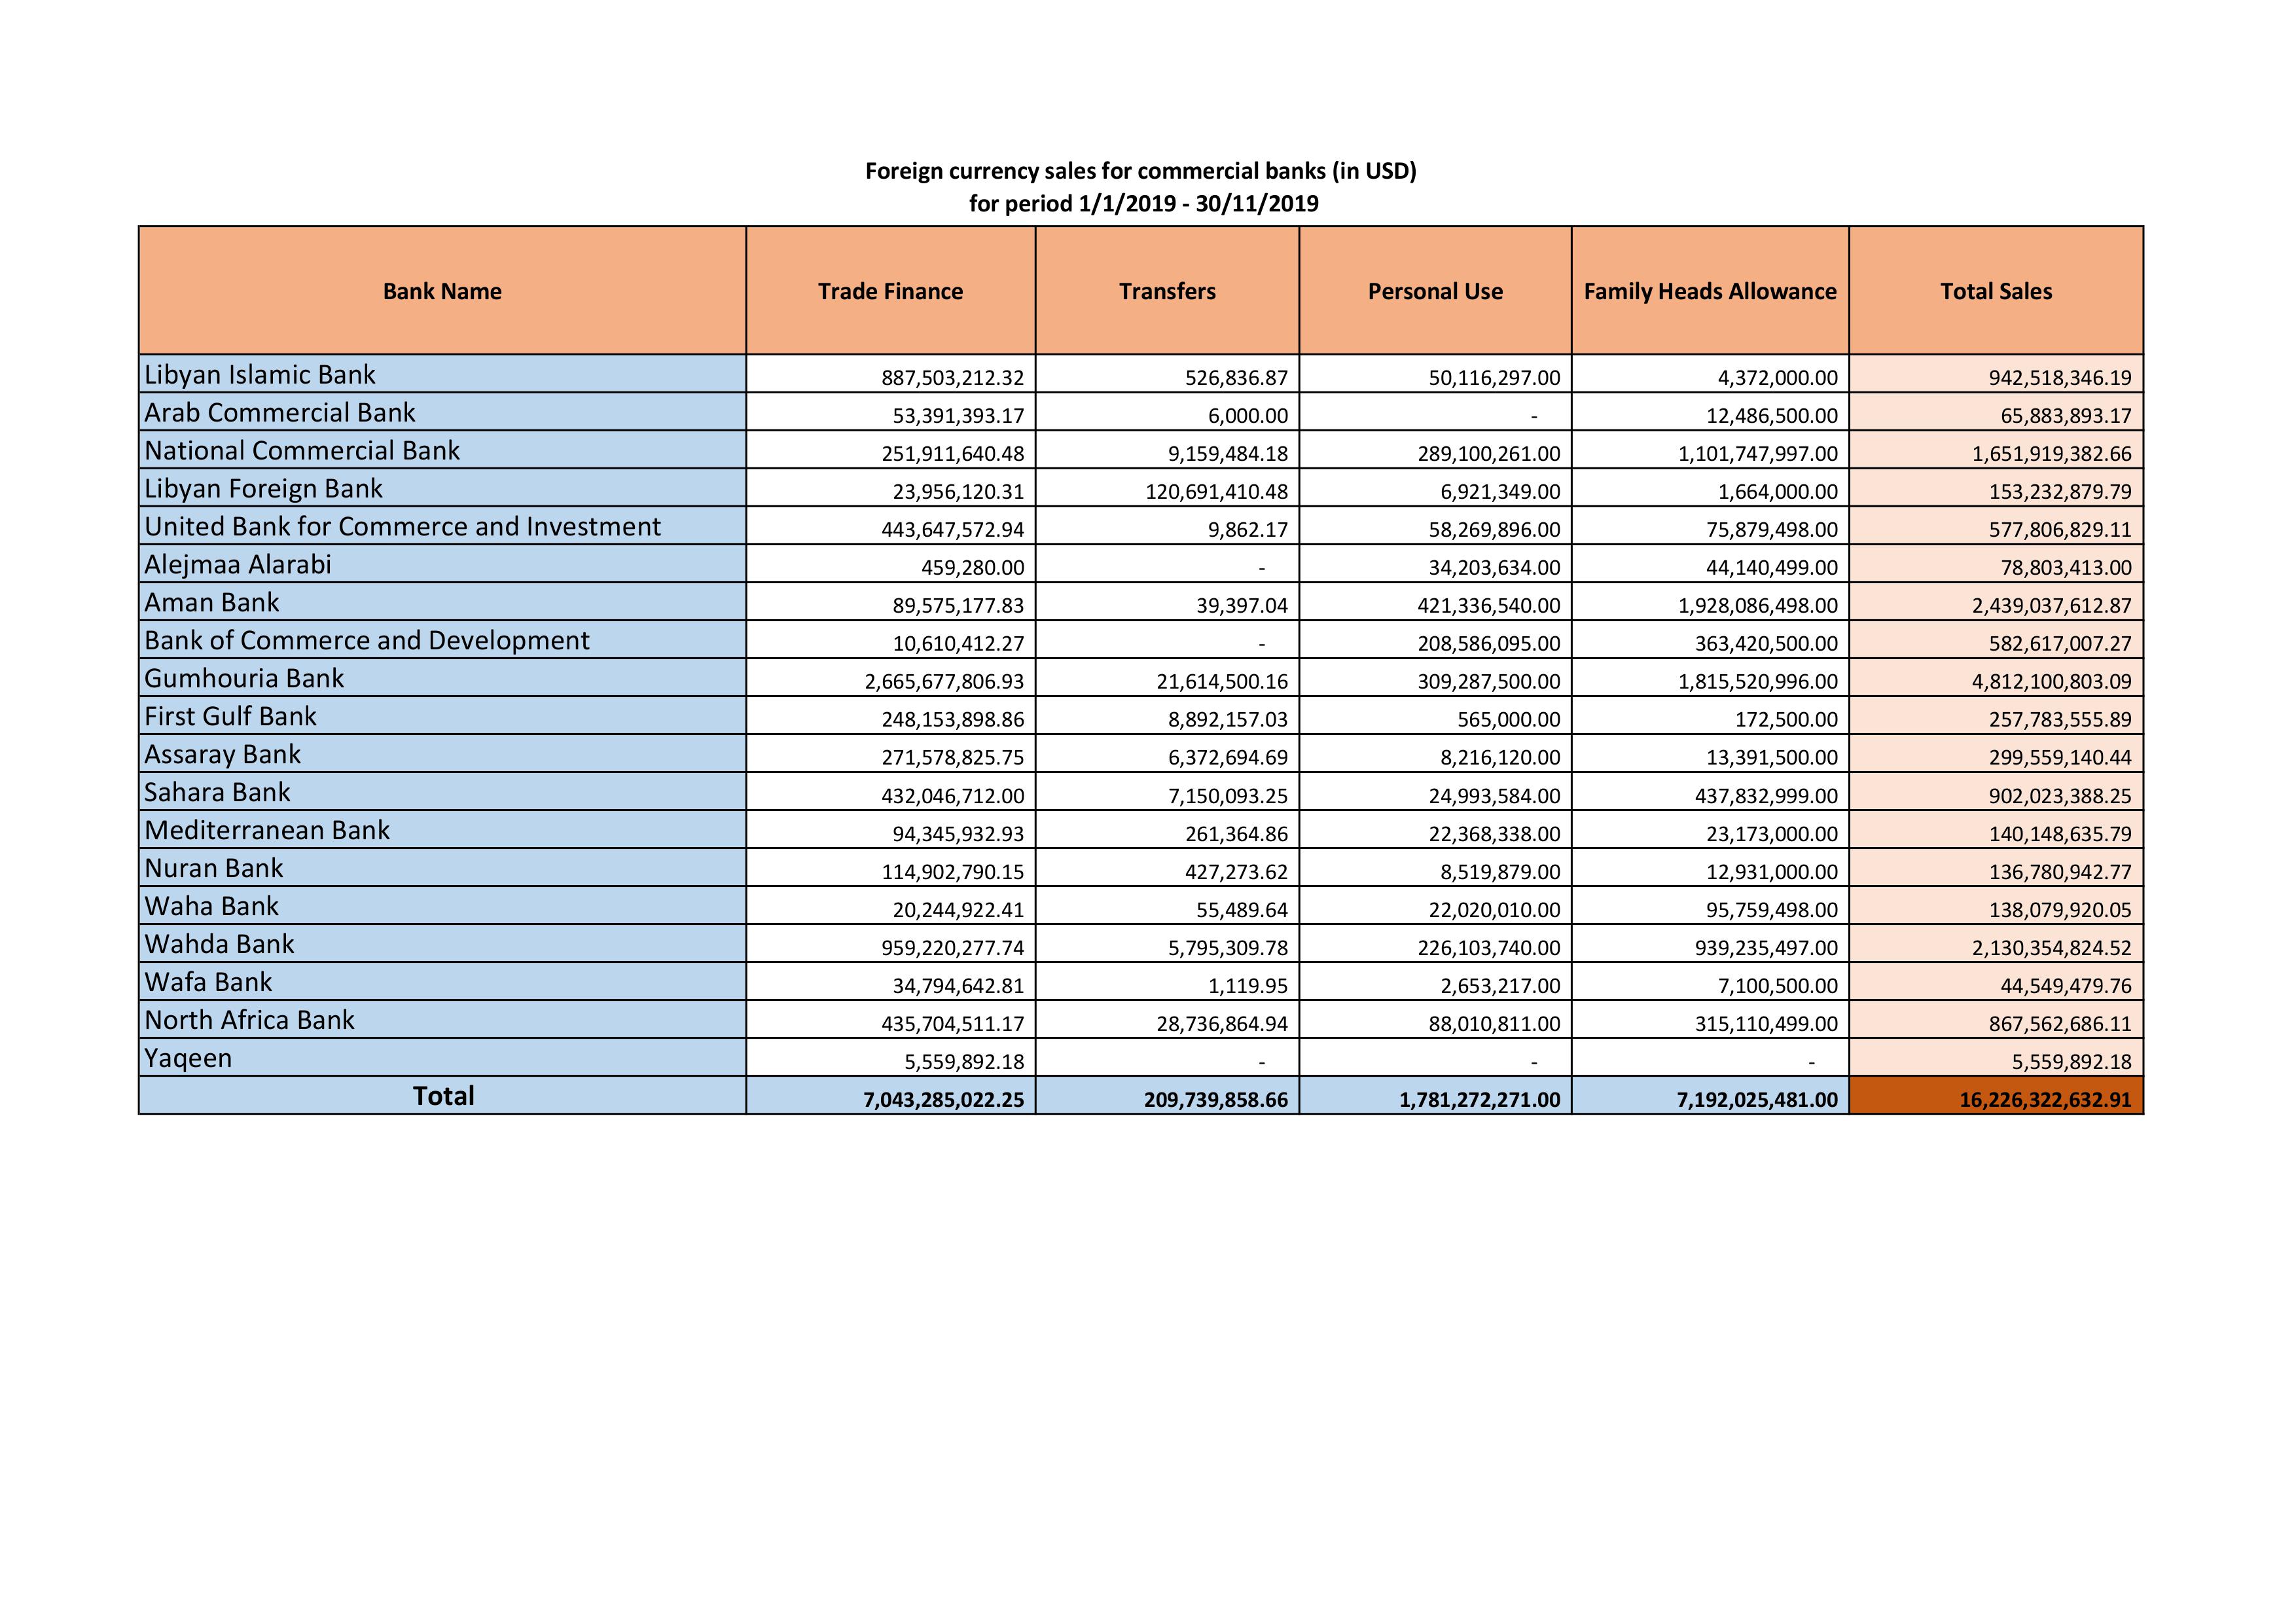Select the 'Wahda Bank' cell
The height and width of the screenshot is (1624, 2296).
[x=442, y=944]
